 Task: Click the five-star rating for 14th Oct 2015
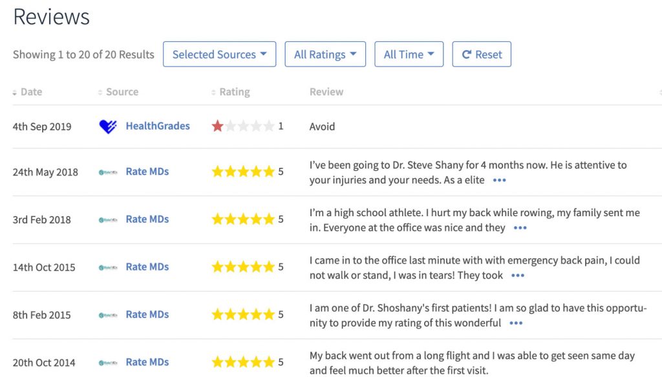(243, 267)
